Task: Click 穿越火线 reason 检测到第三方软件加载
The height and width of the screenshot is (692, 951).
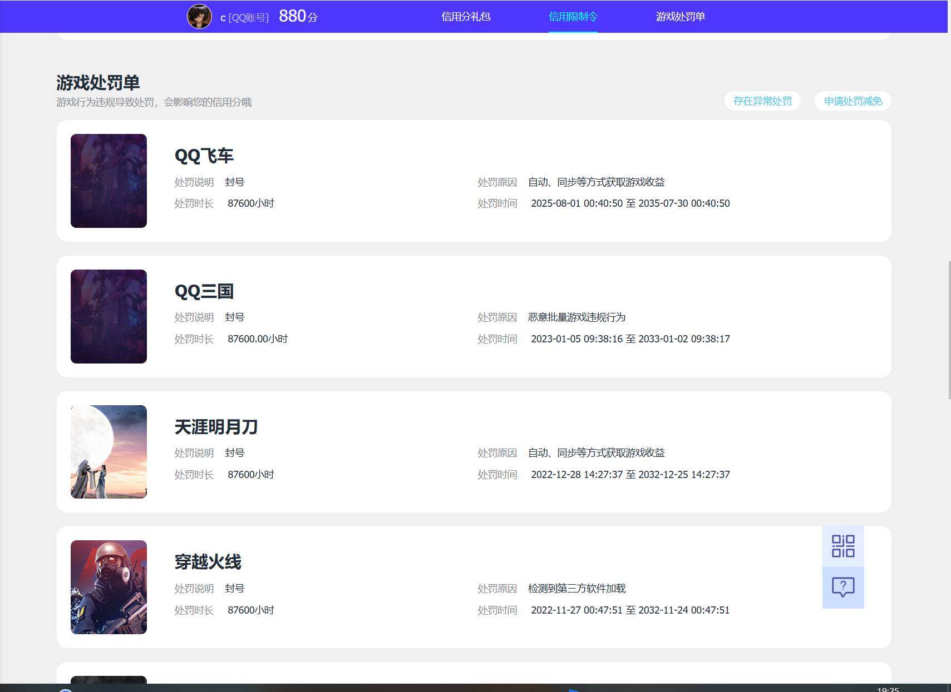Action: coord(577,589)
